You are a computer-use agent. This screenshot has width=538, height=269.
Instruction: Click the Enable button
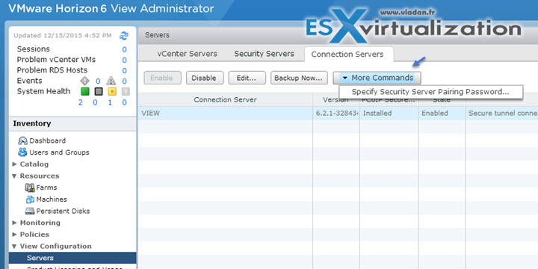coord(162,78)
